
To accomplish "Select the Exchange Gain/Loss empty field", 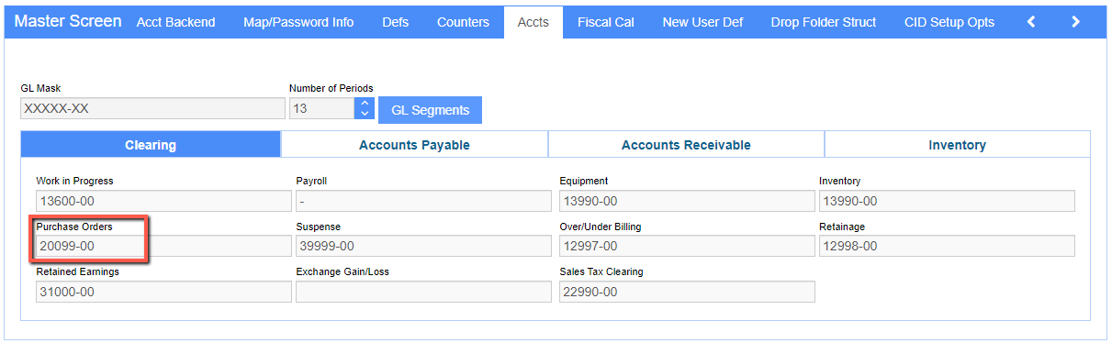I will 423,292.
